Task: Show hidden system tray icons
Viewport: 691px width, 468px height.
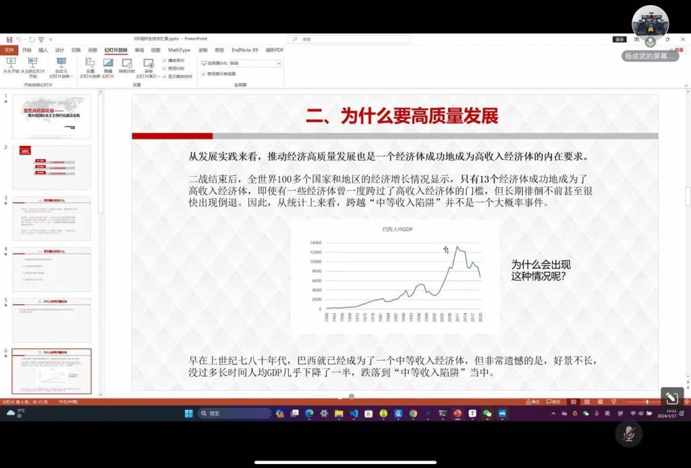Action: pyautogui.click(x=553, y=413)
